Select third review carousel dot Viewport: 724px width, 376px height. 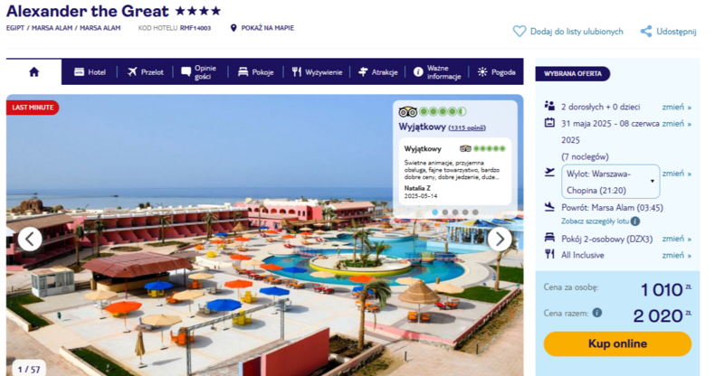pos(455,212)
